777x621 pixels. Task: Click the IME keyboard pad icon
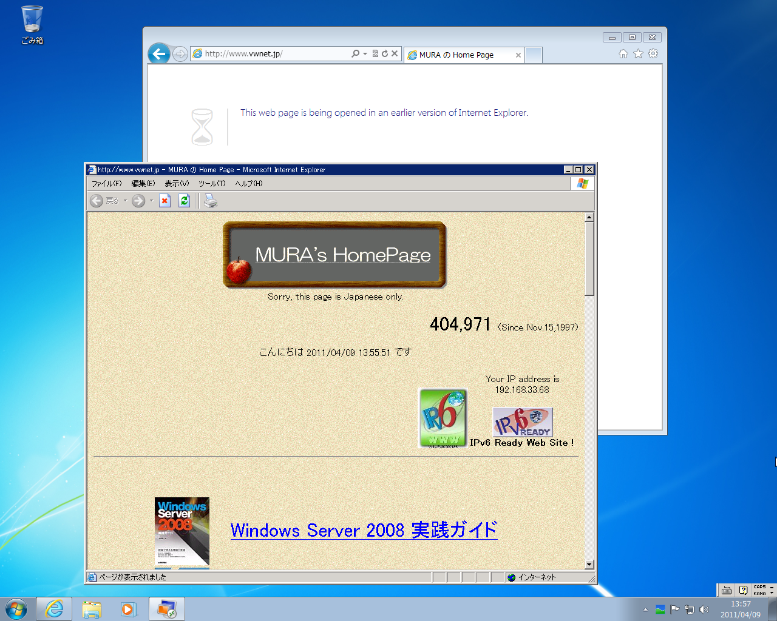(x=726, y=590)
